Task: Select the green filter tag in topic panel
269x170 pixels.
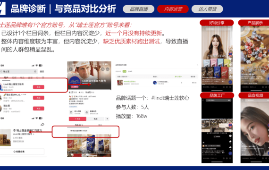Action: click(125, 71)
